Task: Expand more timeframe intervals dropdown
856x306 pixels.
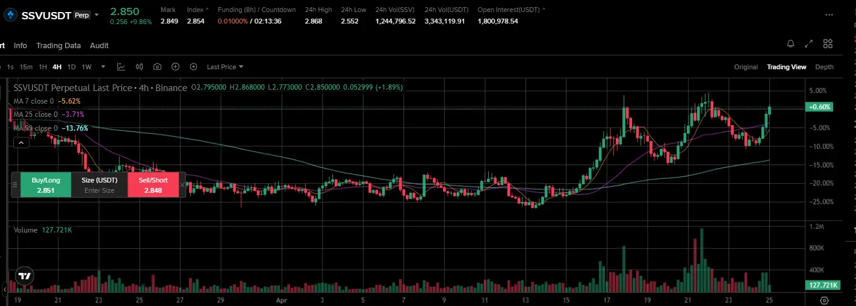Action: (x=104, y=67)
